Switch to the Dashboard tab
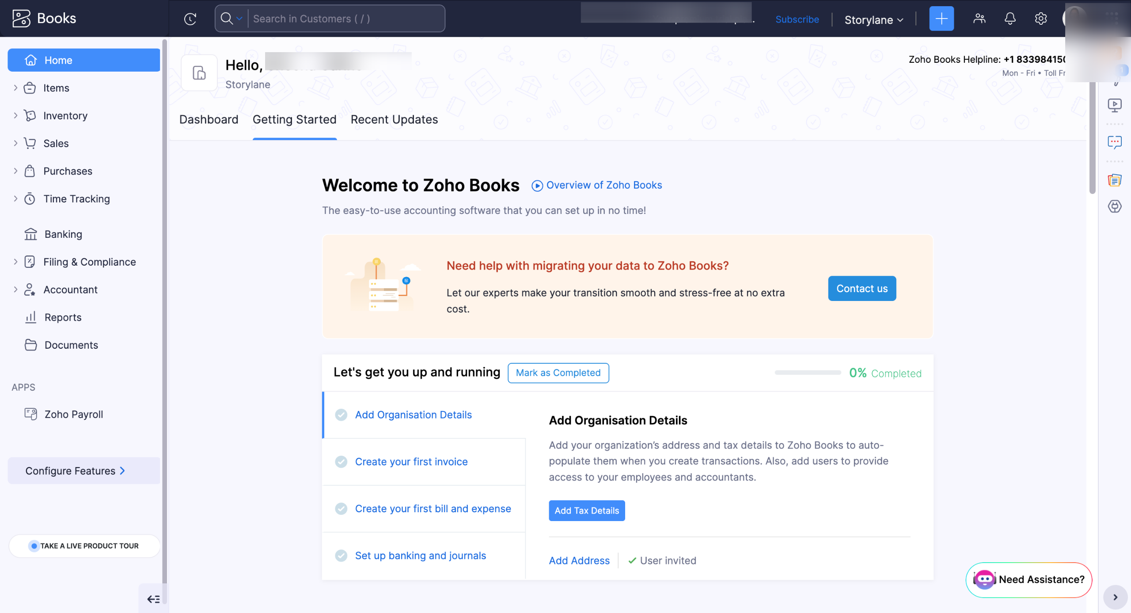This screenshot has width=1131, height=613. [209, 120]
